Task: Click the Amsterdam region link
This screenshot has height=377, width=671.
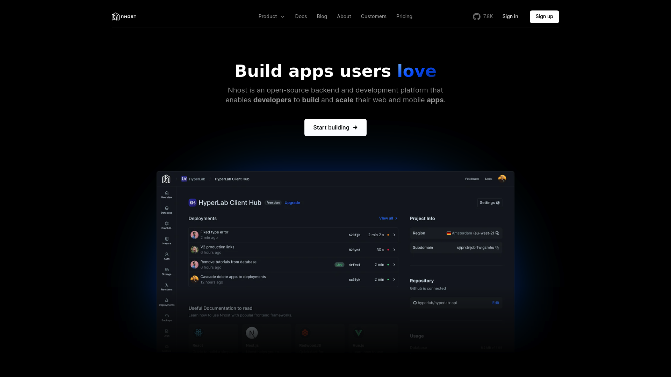Action: click(x=461, y=232)
